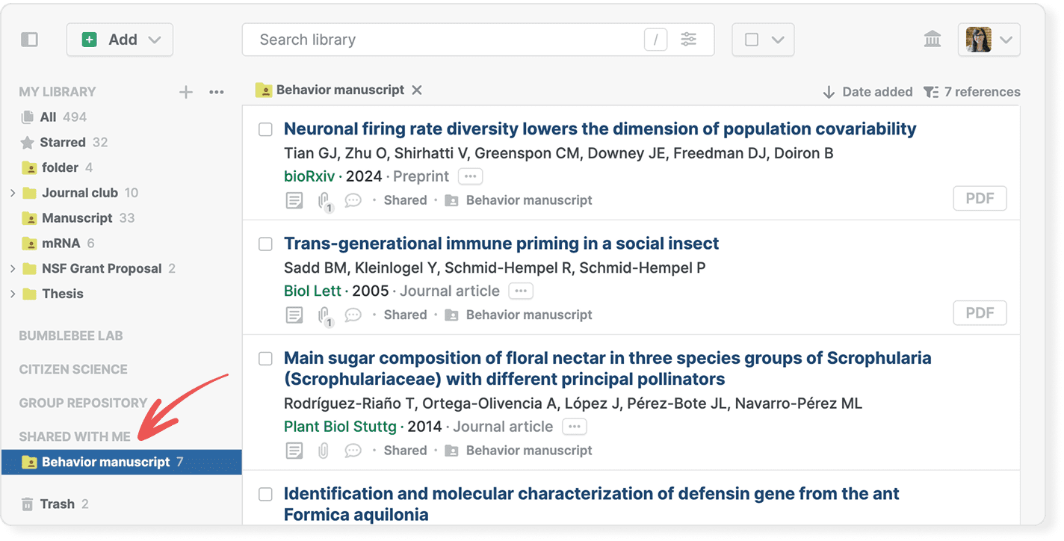1064x541 pixels.
Task: Check the Trans-generational immune priming reference
Action: (x=265, y=244)
